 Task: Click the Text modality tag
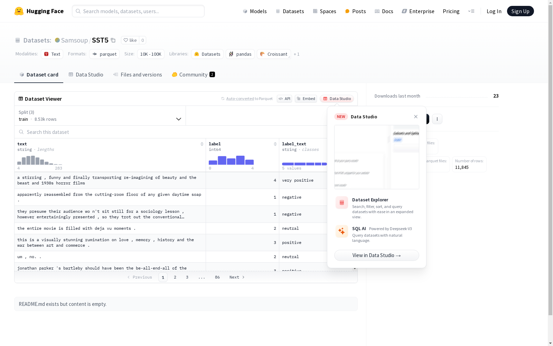52,54
